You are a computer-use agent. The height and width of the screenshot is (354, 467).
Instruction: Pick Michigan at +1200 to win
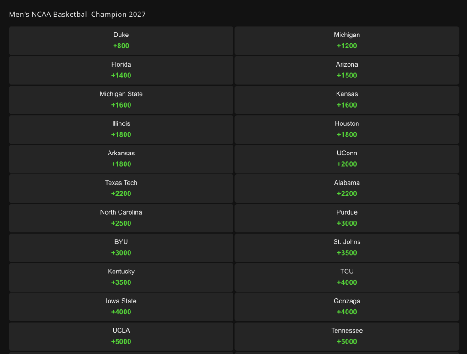(347, 41)
